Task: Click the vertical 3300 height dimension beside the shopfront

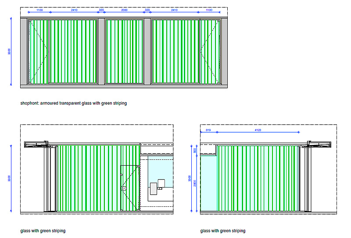Action: point(9,51)
